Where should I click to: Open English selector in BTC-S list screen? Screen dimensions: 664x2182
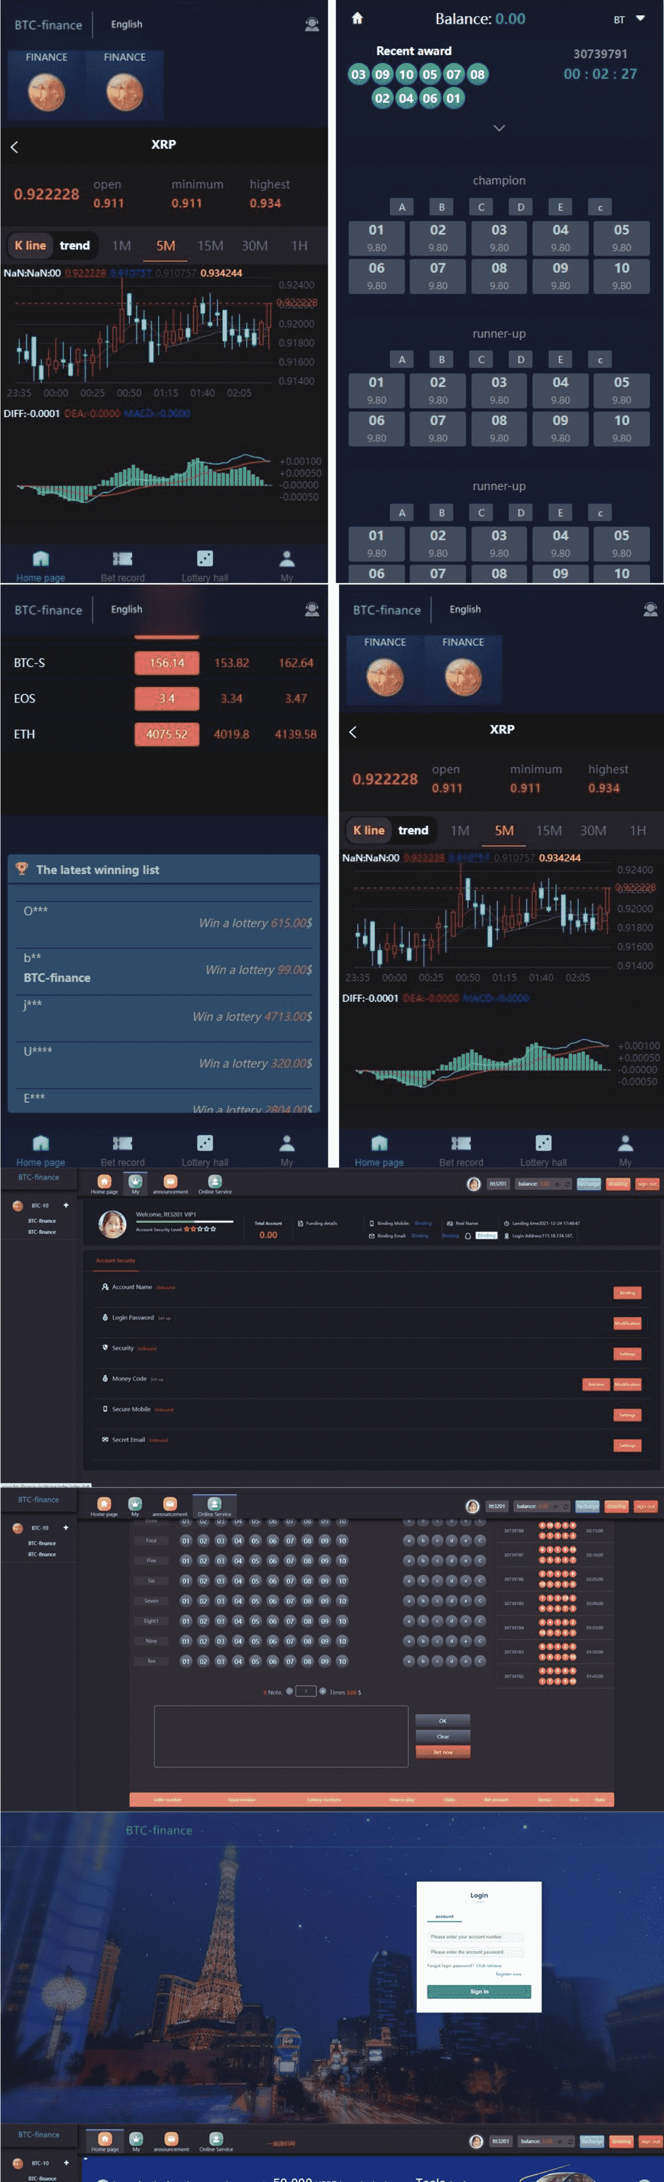tap(126, 609)
